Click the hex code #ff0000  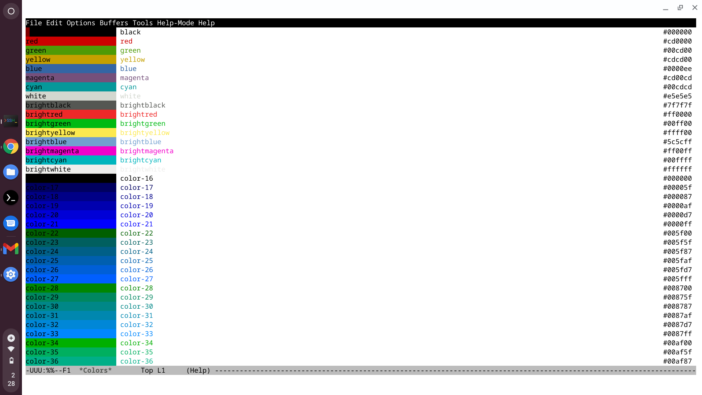(677, 114)
